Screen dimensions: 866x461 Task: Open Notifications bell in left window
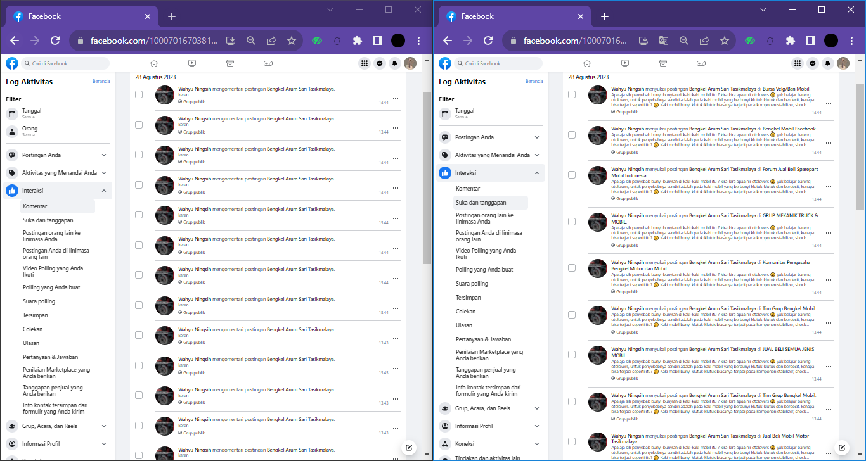coord(395,63)
